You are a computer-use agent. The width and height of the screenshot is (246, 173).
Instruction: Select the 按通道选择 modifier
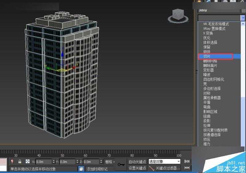(x=212, y=135)
